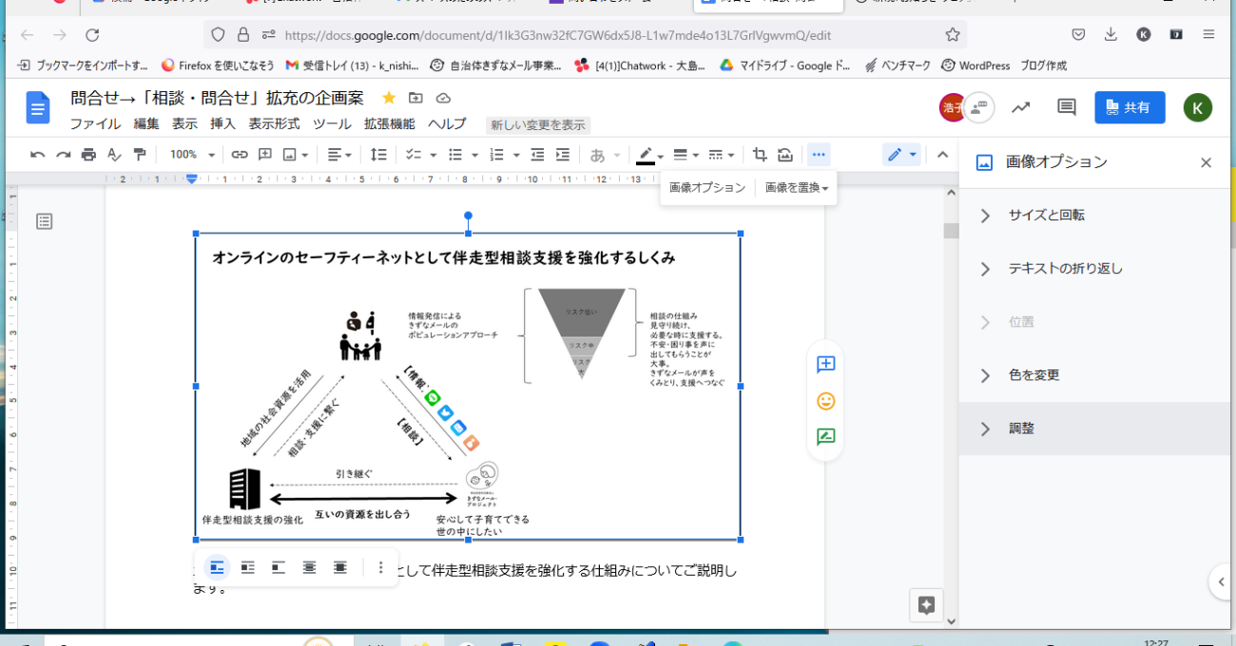
Task: Open the 挿入 menu
Action: [222, 124]
